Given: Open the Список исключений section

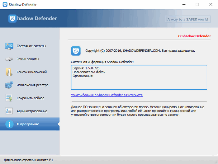Looking at the screenshot, I should coord(30,72).
